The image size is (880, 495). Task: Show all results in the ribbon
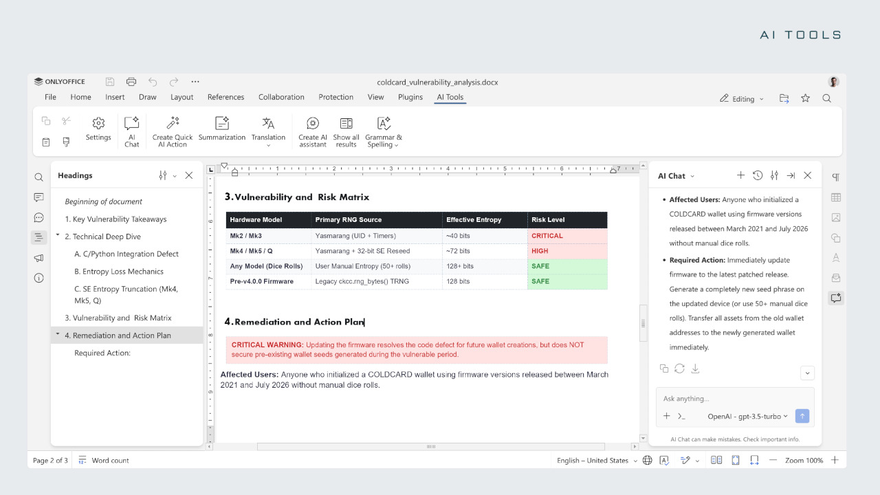(x=346, y=131)
